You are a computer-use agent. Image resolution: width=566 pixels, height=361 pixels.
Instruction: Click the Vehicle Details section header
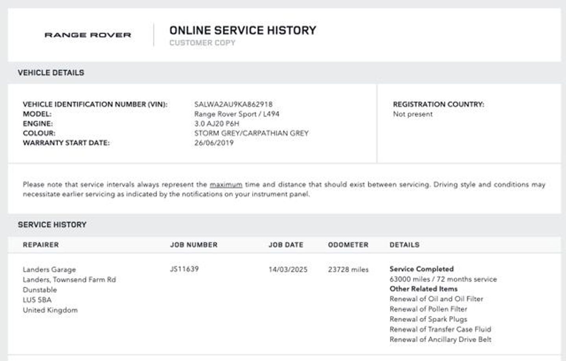point(51,73)
